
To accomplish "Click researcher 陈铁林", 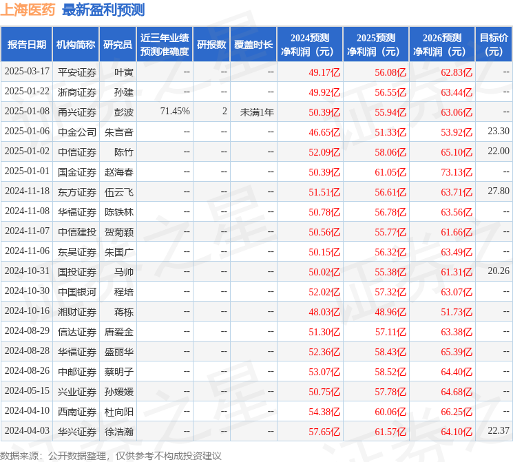I will 119,212.
